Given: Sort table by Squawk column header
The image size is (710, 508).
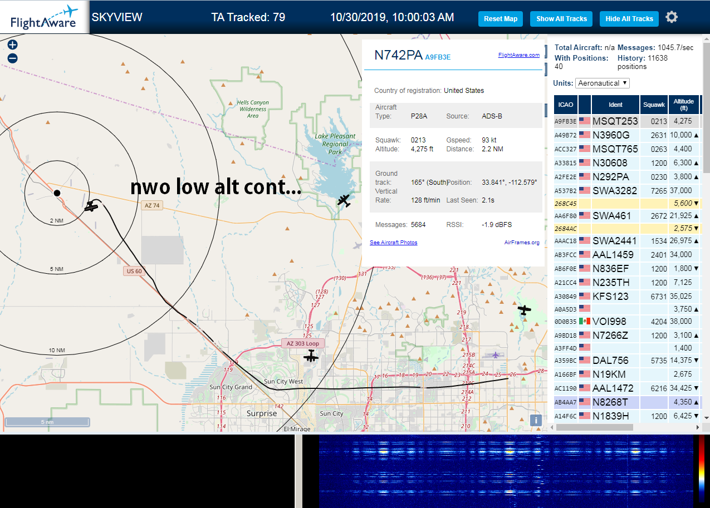Looking at the screenshot, I should pyautogui.click(x=654, y=105).
